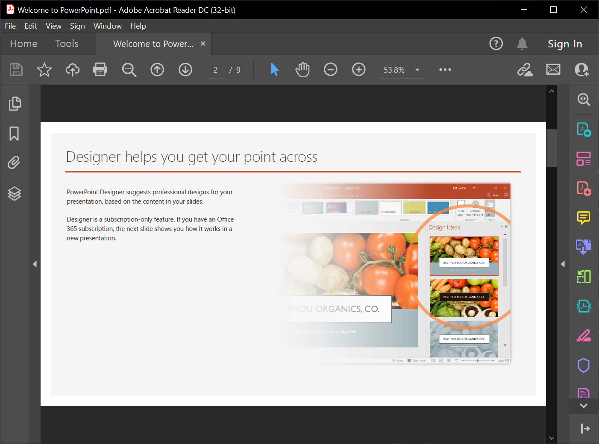
Task: Click scrollbar up arrow
Action: (552, 91)
